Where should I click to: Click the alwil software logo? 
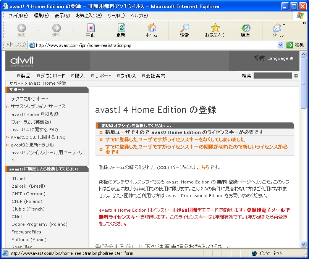[x=23, y=61]
